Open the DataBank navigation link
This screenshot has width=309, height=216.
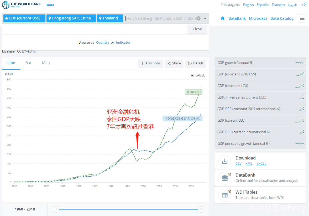coord(237,18)
